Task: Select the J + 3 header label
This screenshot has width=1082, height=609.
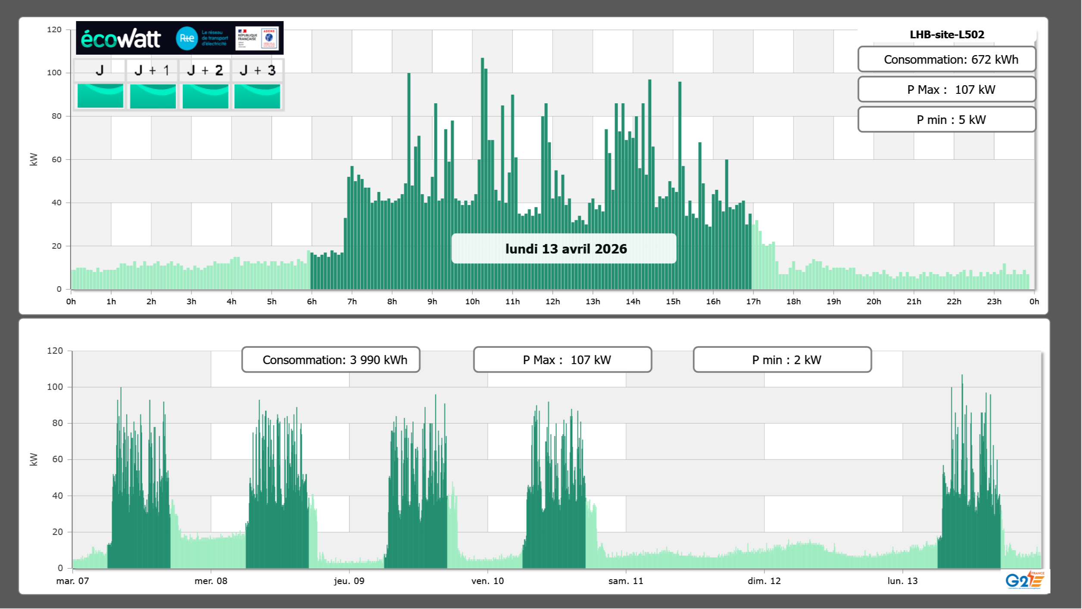Action: [x=257, y=71]
